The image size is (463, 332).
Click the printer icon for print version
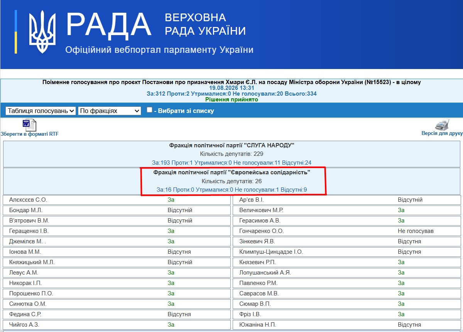pos(442,125)
